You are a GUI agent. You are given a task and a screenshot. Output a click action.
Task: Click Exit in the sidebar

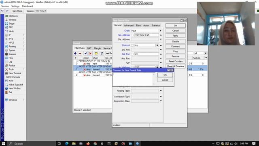pyautogui.click(x=10, y=92)
